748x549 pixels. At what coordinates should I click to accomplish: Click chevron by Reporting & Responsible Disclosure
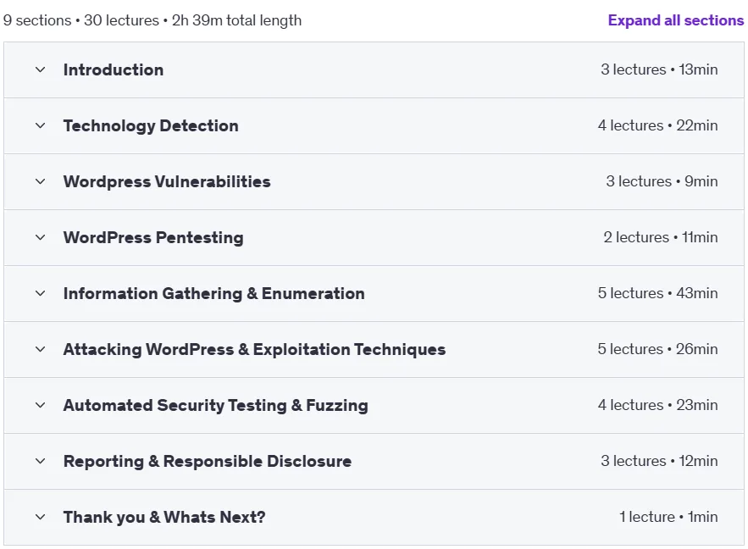click(x=41, y=461)
